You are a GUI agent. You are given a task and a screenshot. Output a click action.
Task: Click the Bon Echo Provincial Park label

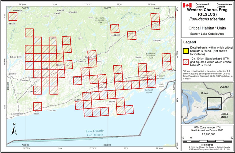tap(101, 20)
